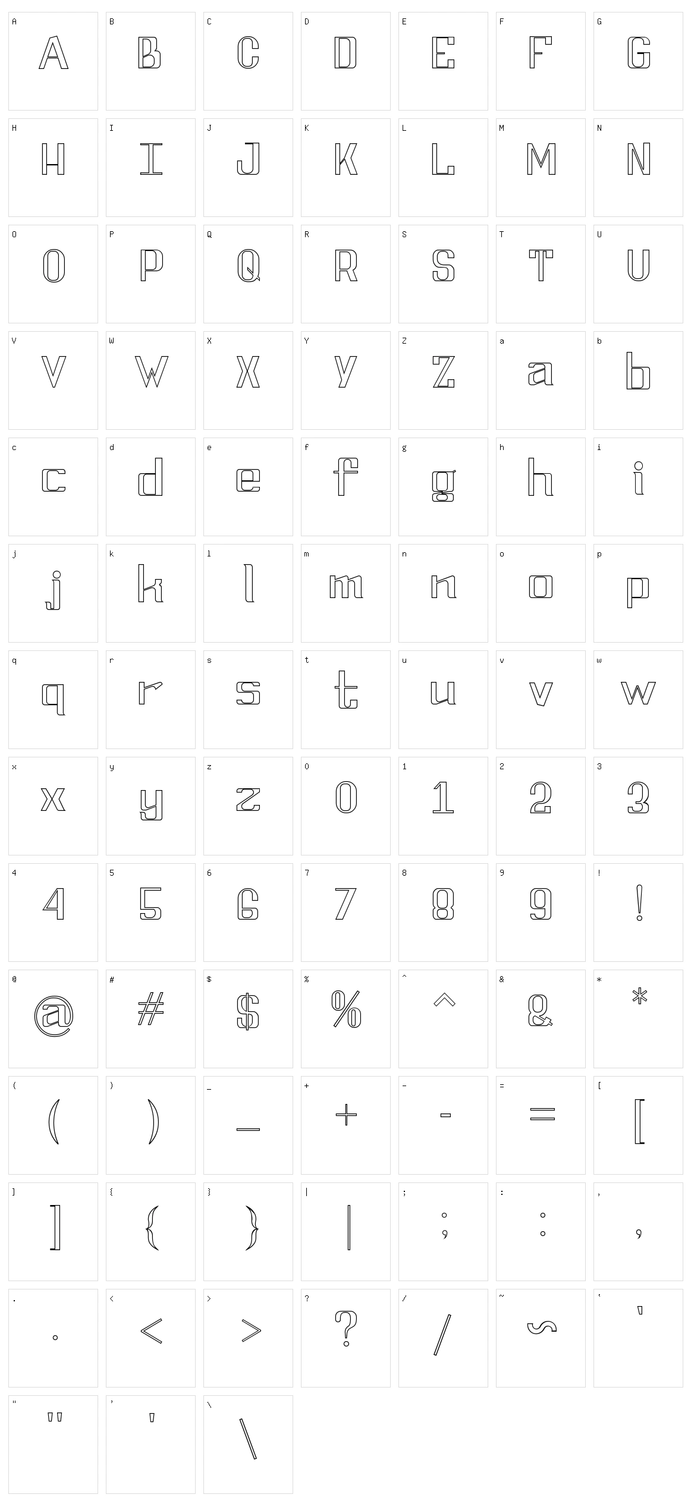Open the uppercase Z glyph
This screenshot has height=1510, width=691.
coord(443,372)
